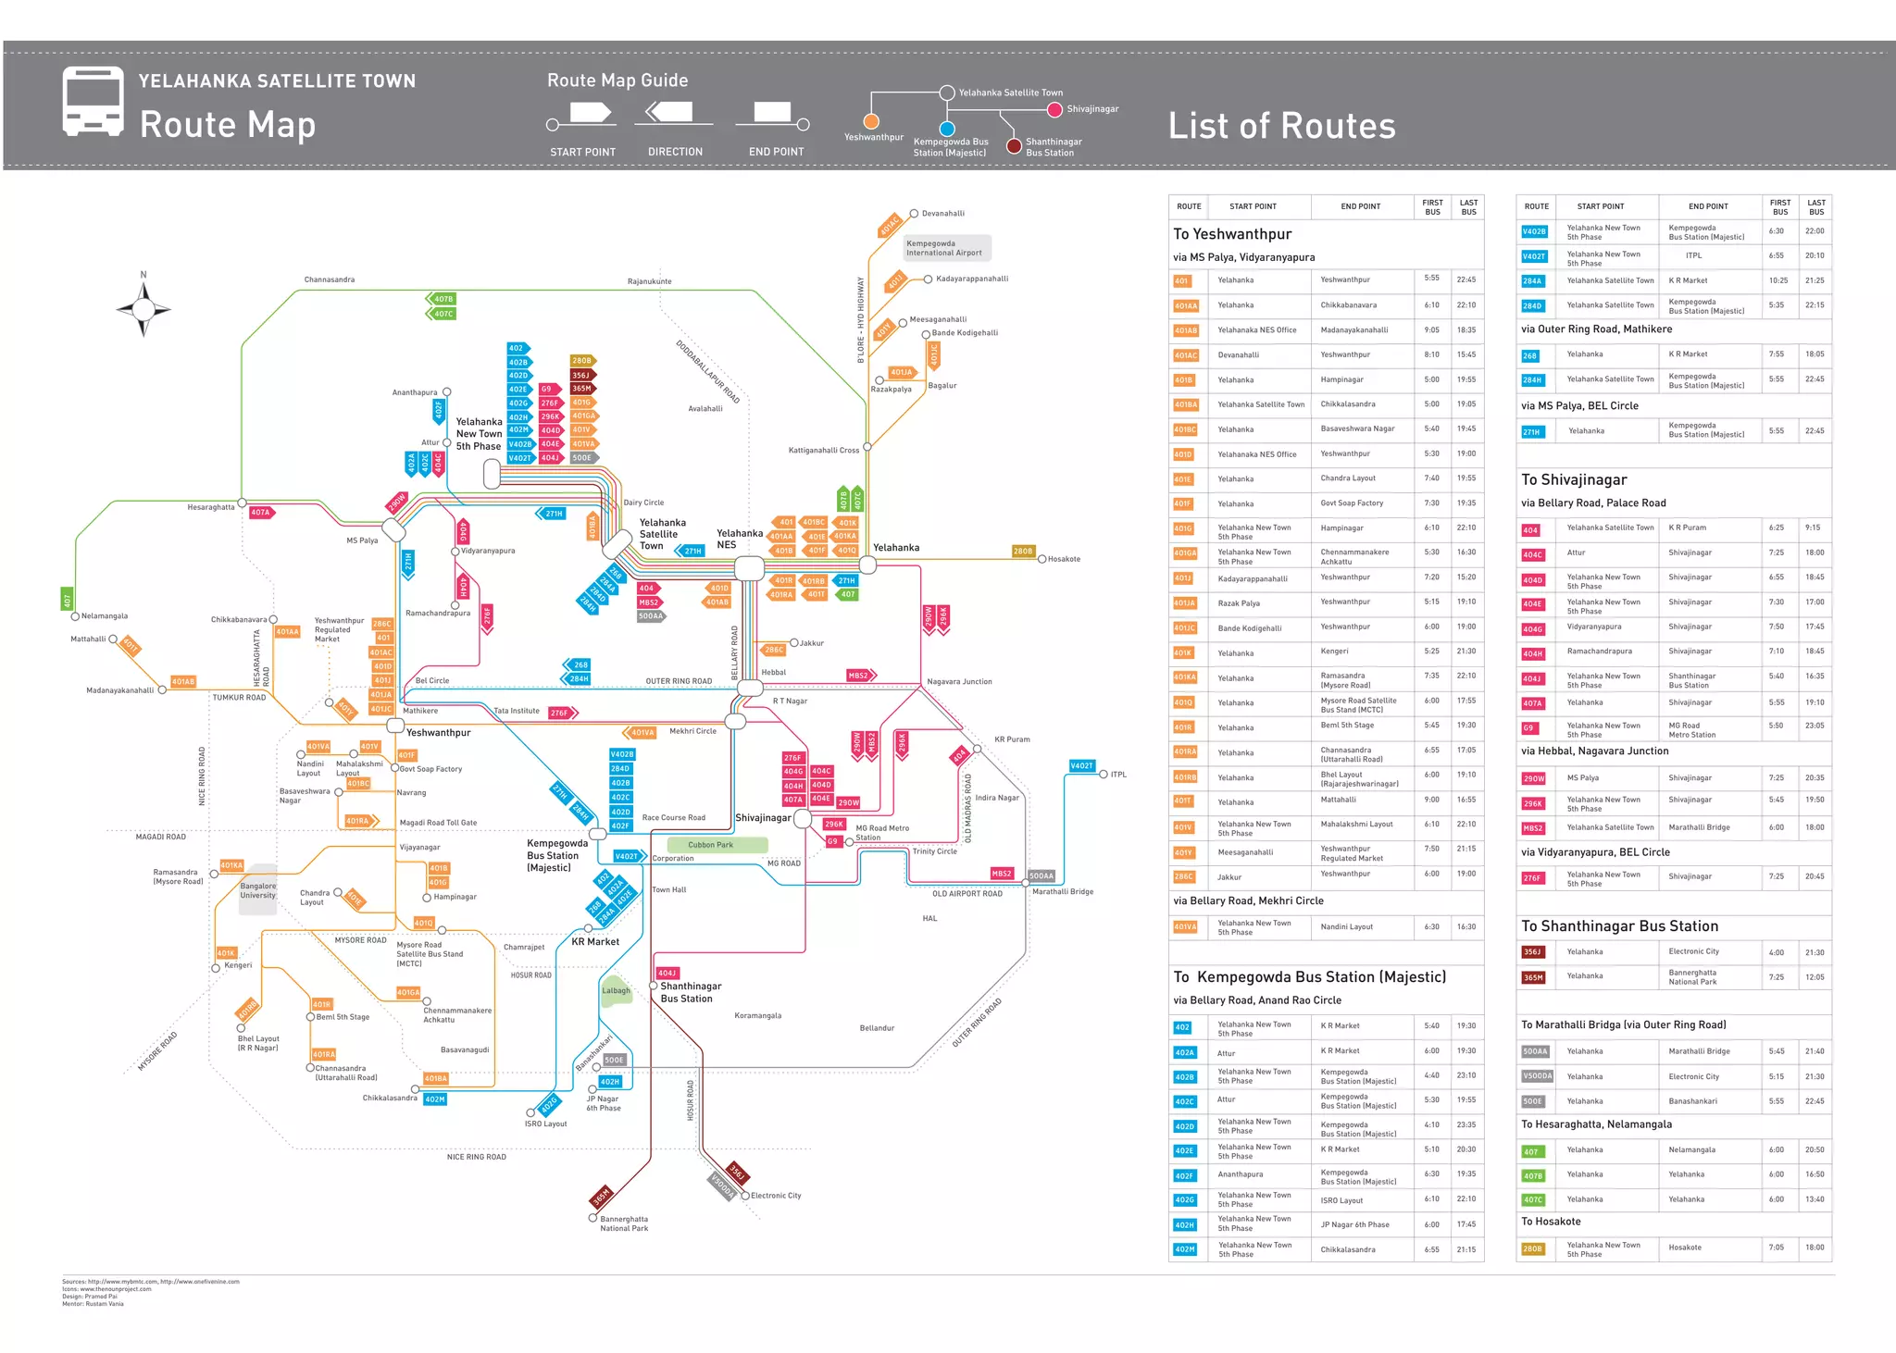Viewport: 1896px width, 1353px height.
Task: Click the bus icon in header
Action: 93,101
